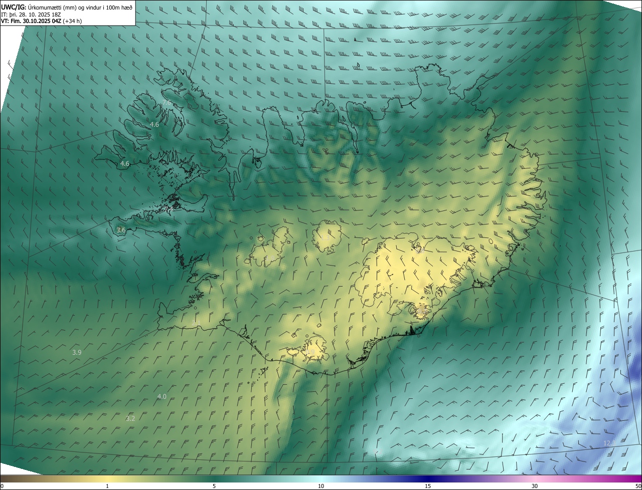Click the initial time "IT: þri. 28. 10. 2025 18Z"

click(31, 15)
